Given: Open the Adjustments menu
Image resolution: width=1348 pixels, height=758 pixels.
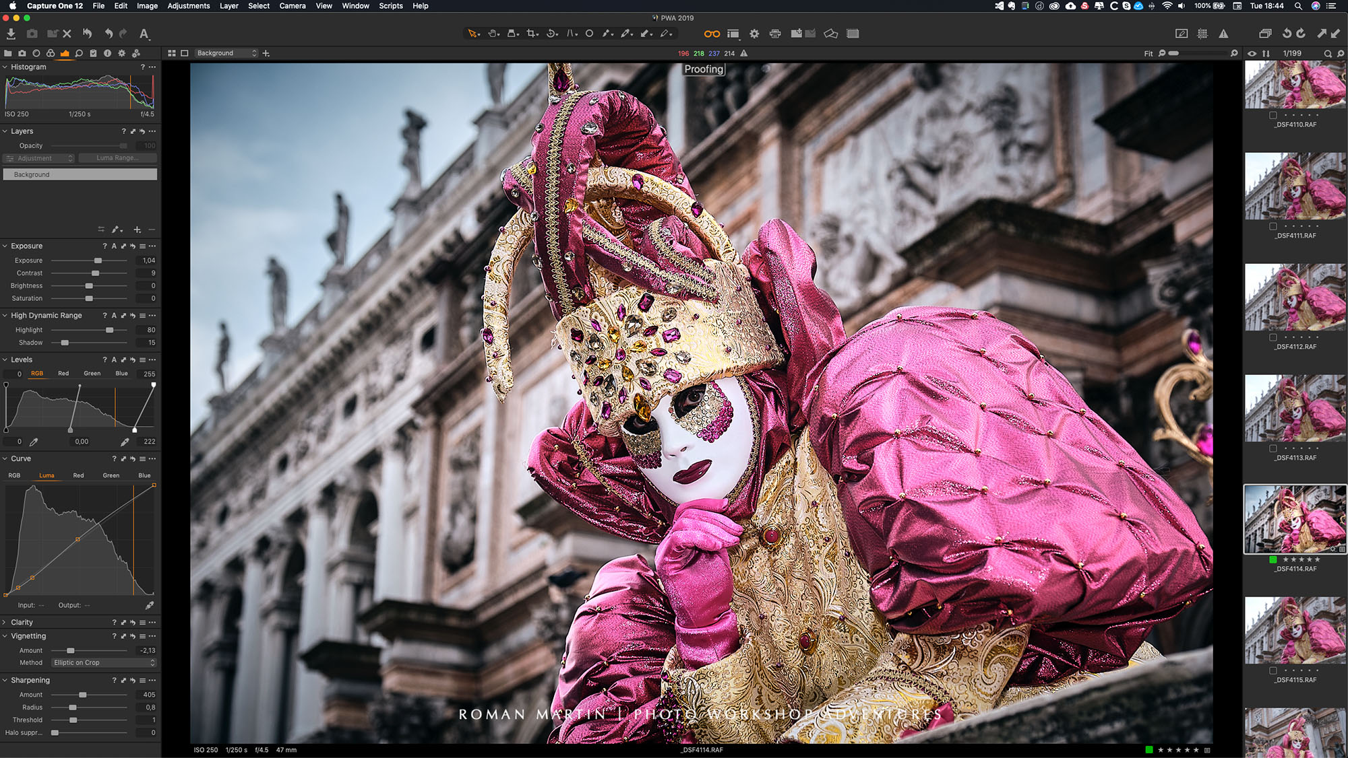Looking at the screenshot, I should tap(189, 6).
